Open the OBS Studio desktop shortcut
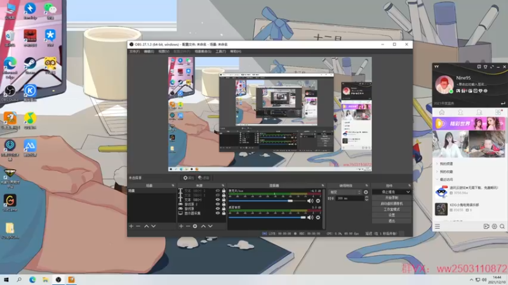508x285 pixels. pos(10,93)
